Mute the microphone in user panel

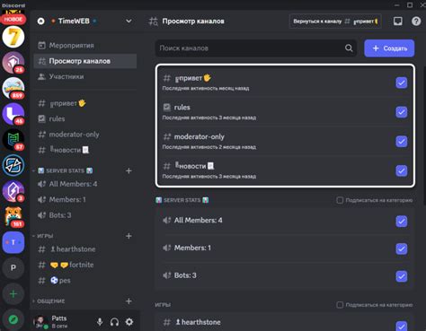[100, 322]
